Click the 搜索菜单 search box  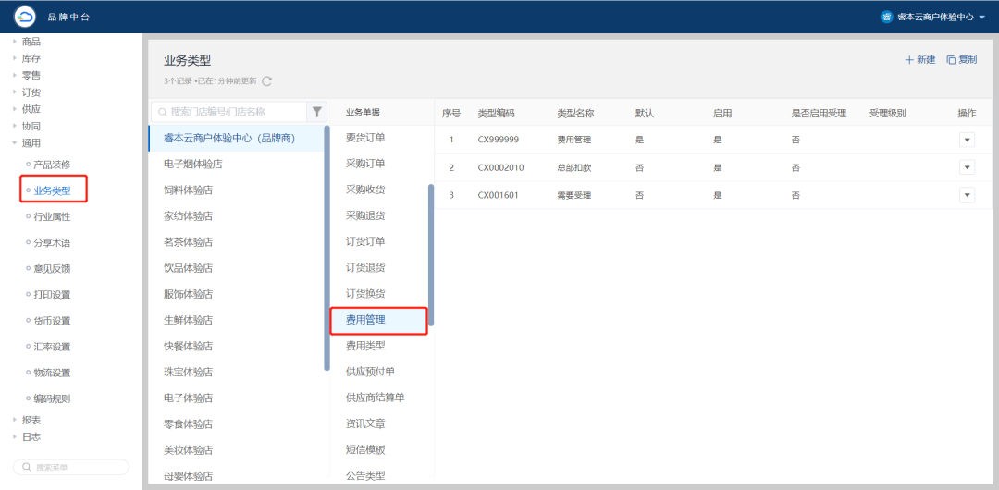coord(72,468)
